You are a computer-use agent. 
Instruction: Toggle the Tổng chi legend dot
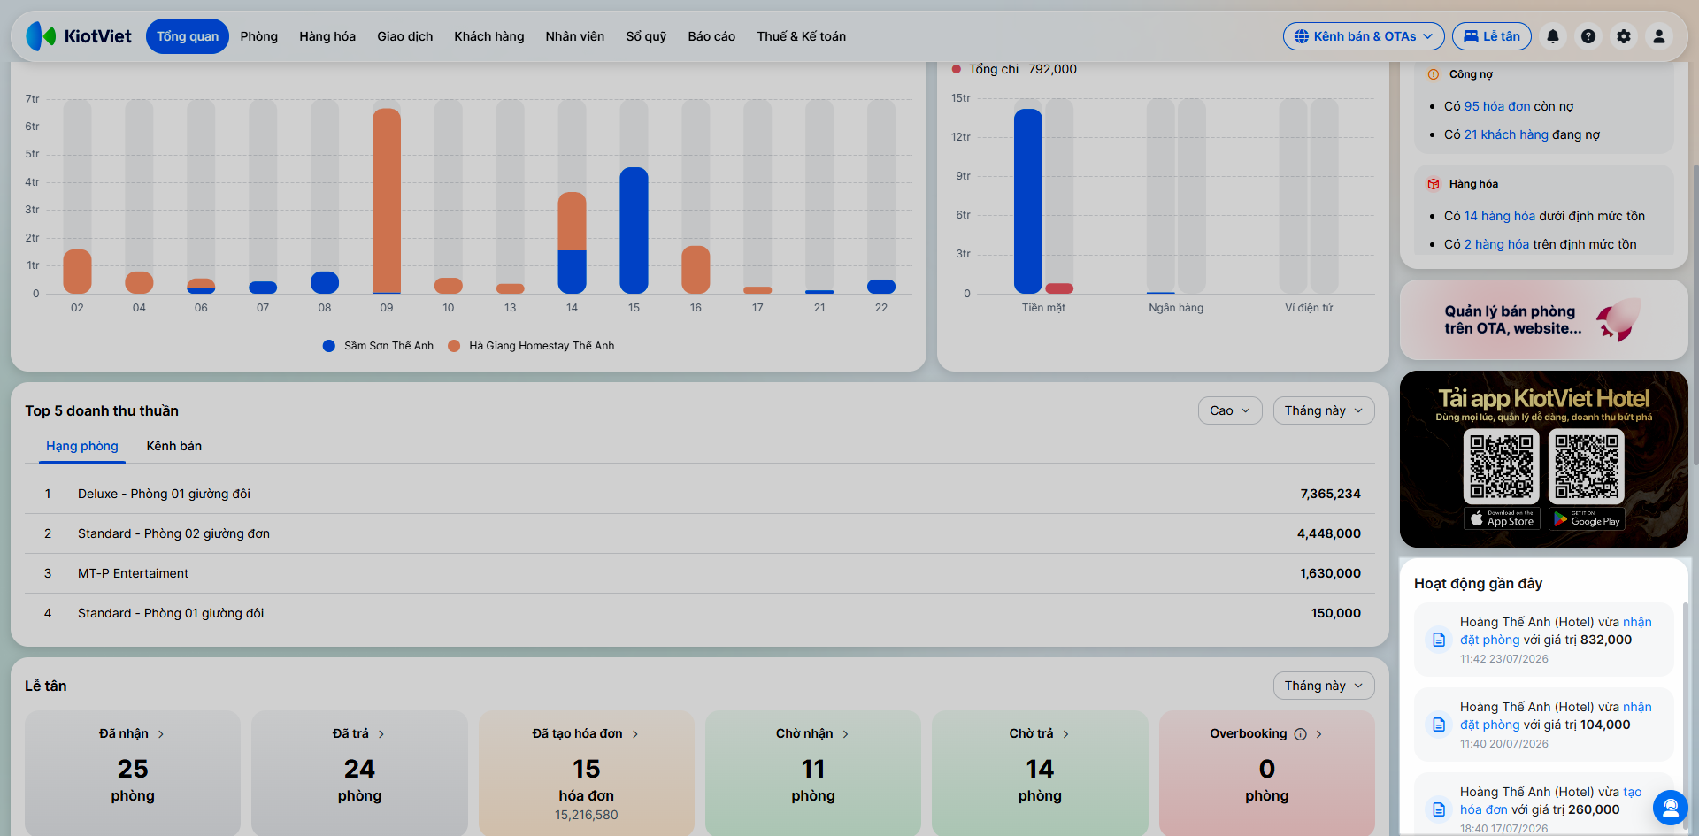click(x=957, y=69)
